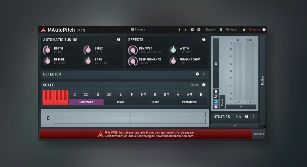Click the MeldaProduction logo in title

coord(43,30)
